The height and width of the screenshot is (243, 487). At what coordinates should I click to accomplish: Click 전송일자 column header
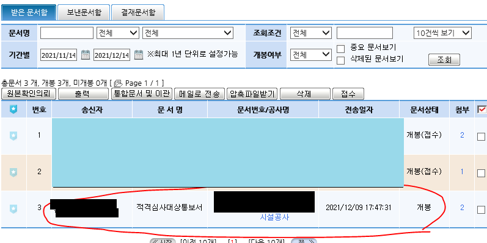pos(359,110)
